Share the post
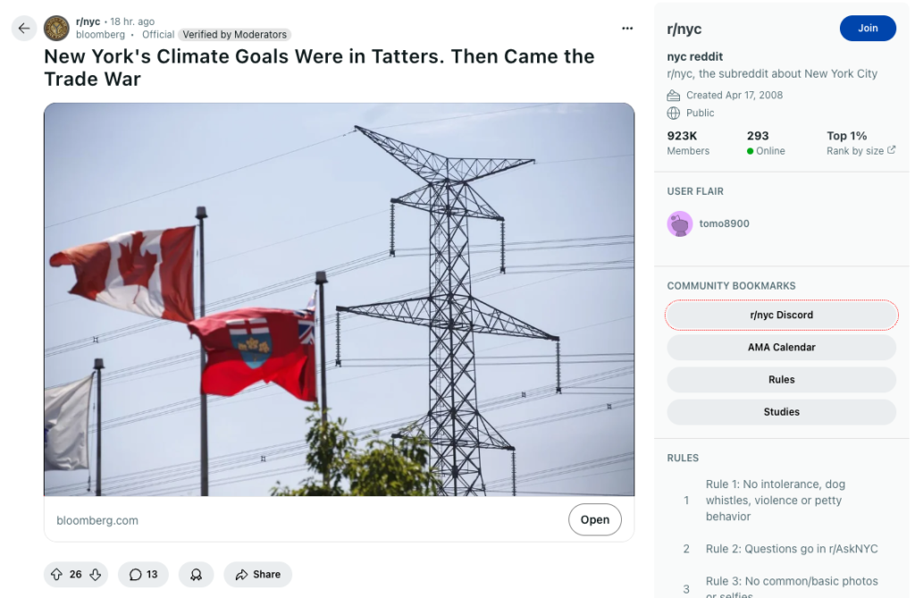 point(257,574)
